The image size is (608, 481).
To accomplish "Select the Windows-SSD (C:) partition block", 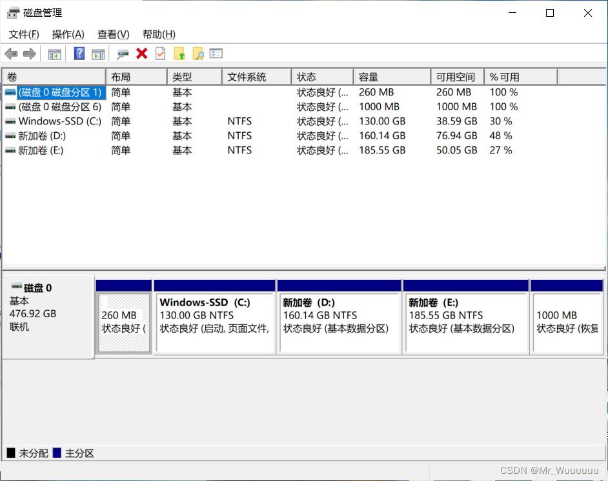I will (x=214, y=317).
